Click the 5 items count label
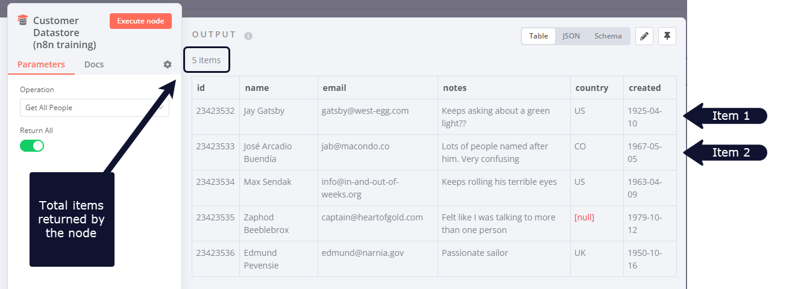The height and width of the screenshot is (289, 792). tap(207, 60)
